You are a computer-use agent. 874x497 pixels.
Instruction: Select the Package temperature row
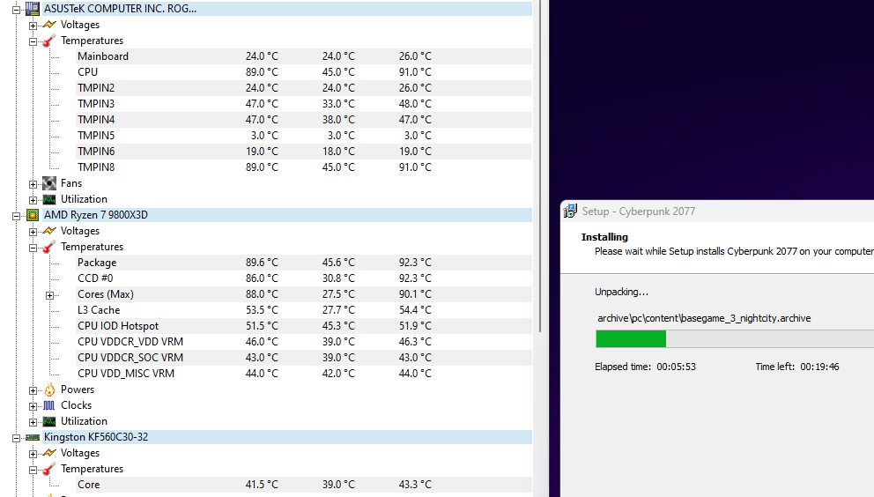coord(304,263)
